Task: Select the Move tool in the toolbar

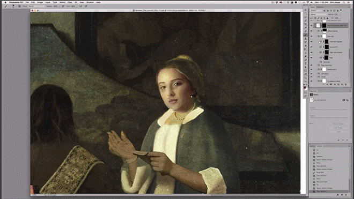Action: click(306, 10)
